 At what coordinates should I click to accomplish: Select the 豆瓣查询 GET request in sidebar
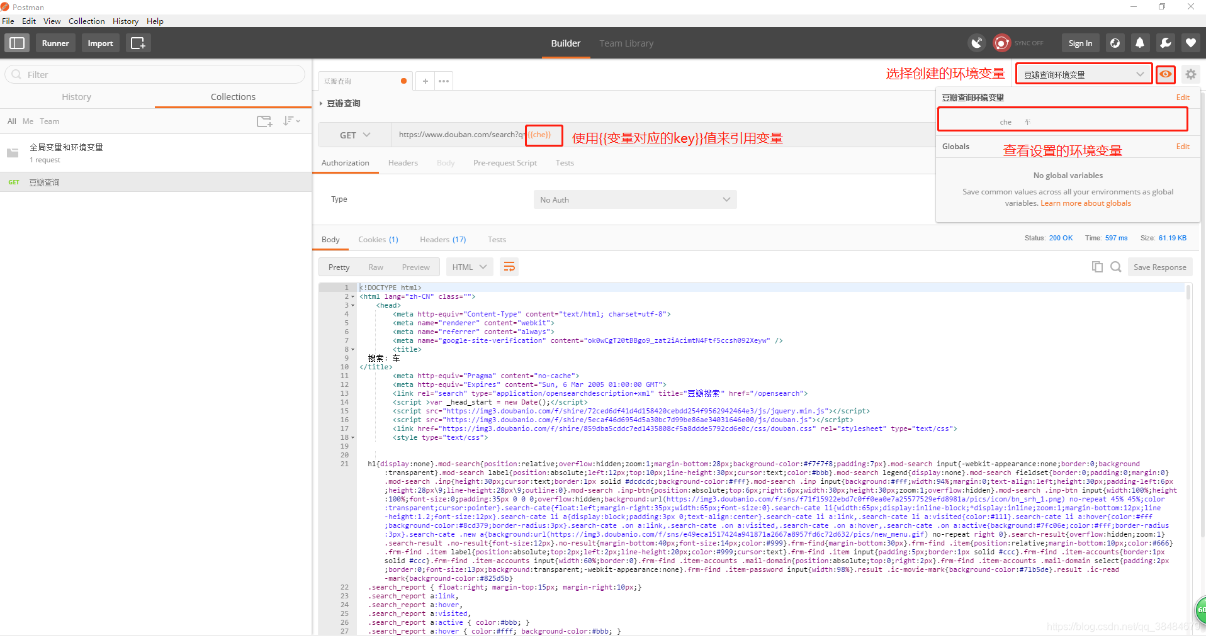pos(155,182)
